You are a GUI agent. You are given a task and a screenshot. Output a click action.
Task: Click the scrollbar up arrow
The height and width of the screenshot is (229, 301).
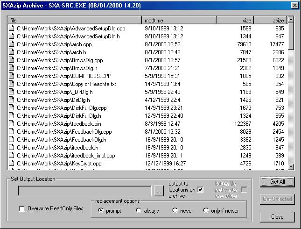click(x=291, y=20)
